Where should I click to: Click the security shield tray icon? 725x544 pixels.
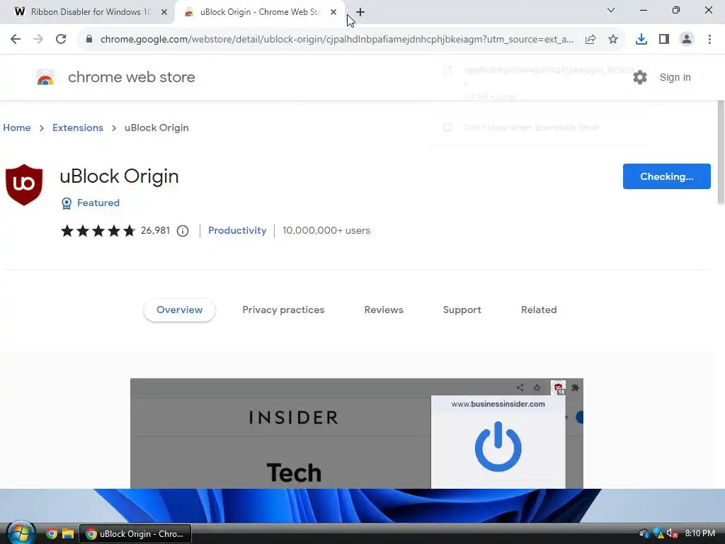pos(658,534)
